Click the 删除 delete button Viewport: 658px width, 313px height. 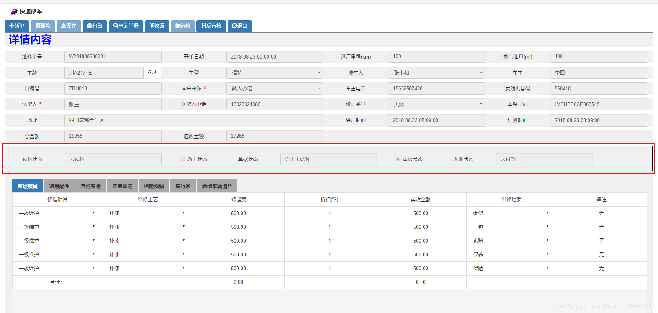coord(43,26)
